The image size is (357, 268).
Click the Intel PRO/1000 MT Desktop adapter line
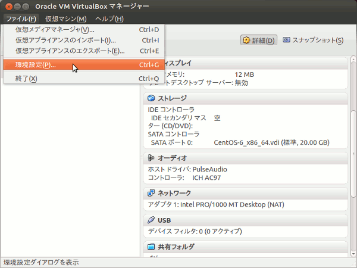(215, 204)
